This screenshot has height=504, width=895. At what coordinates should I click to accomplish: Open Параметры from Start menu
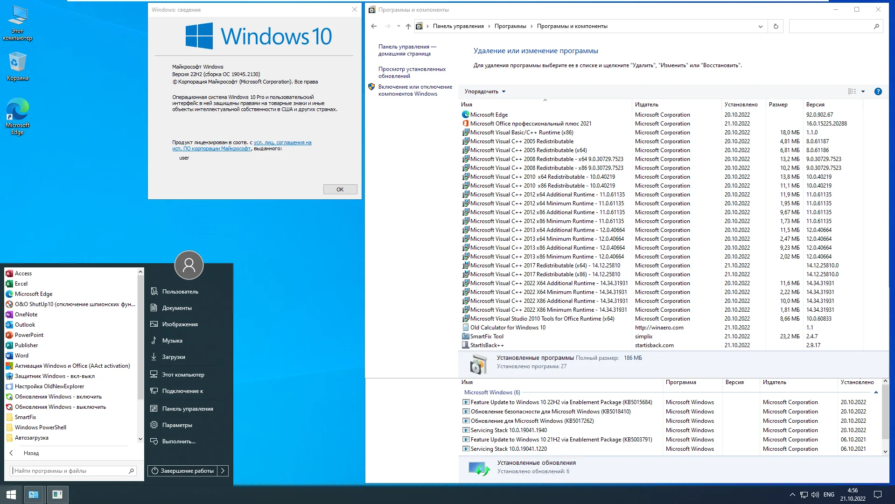pos(177,425)
